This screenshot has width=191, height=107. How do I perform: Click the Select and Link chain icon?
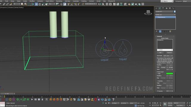[x=4, y=4]
